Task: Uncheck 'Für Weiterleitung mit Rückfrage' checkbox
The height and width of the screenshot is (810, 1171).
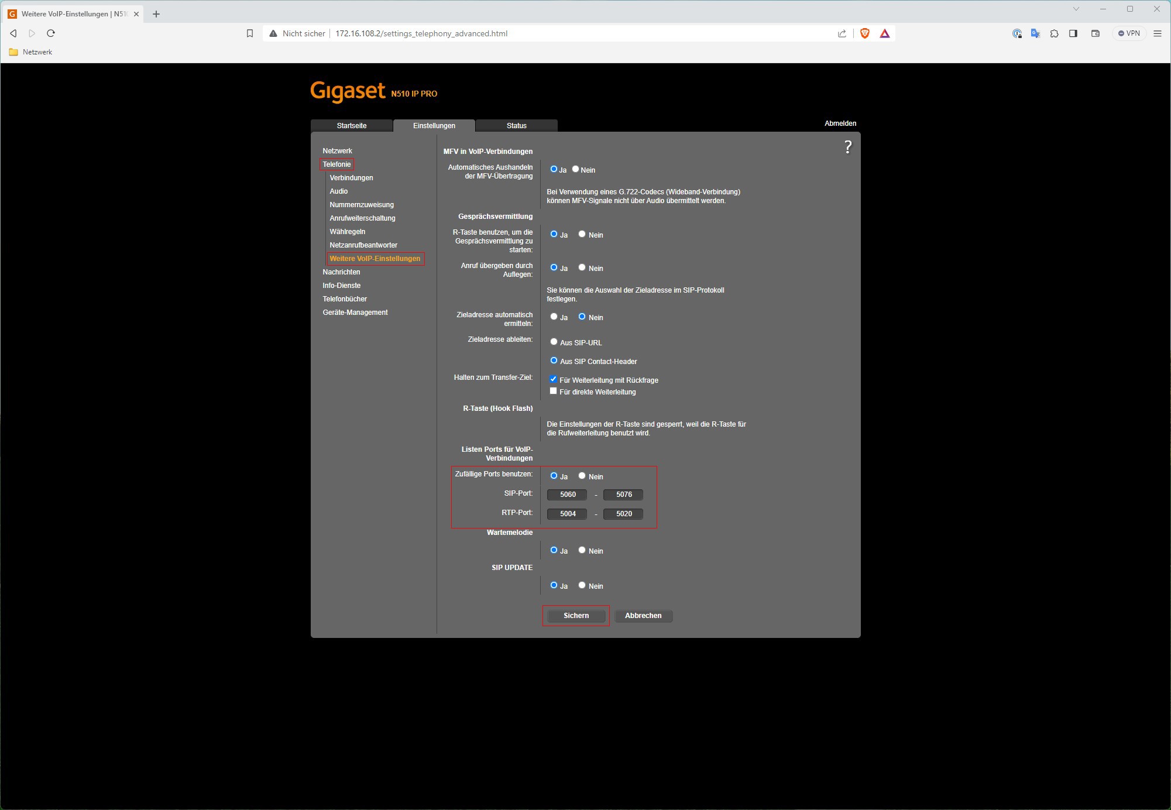Action: (553, 379)
